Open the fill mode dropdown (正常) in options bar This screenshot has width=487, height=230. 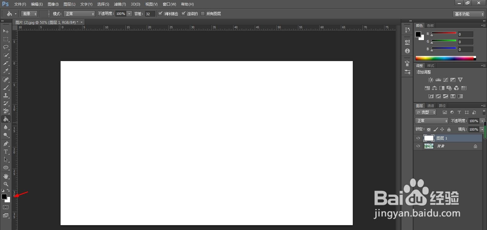click(79, 14)
